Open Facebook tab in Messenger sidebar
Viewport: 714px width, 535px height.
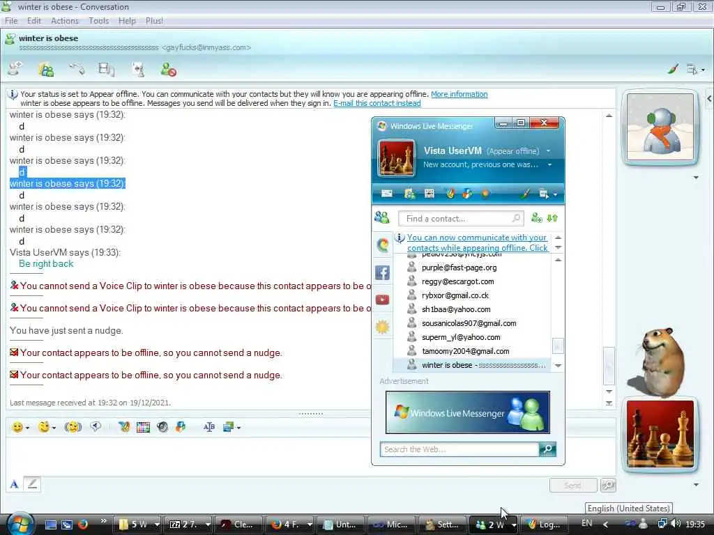382,272
